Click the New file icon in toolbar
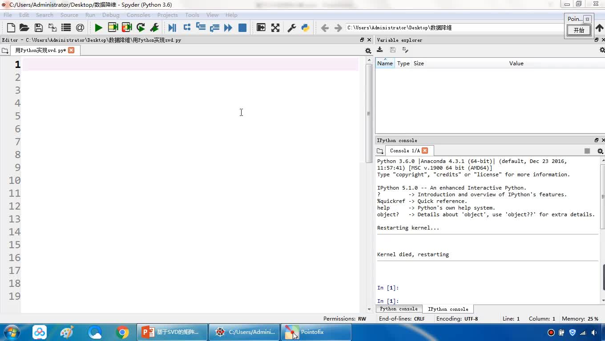Image resolution: width=605 pixels, height=341 pixels. pyautogui.click(x=11, y=28)
